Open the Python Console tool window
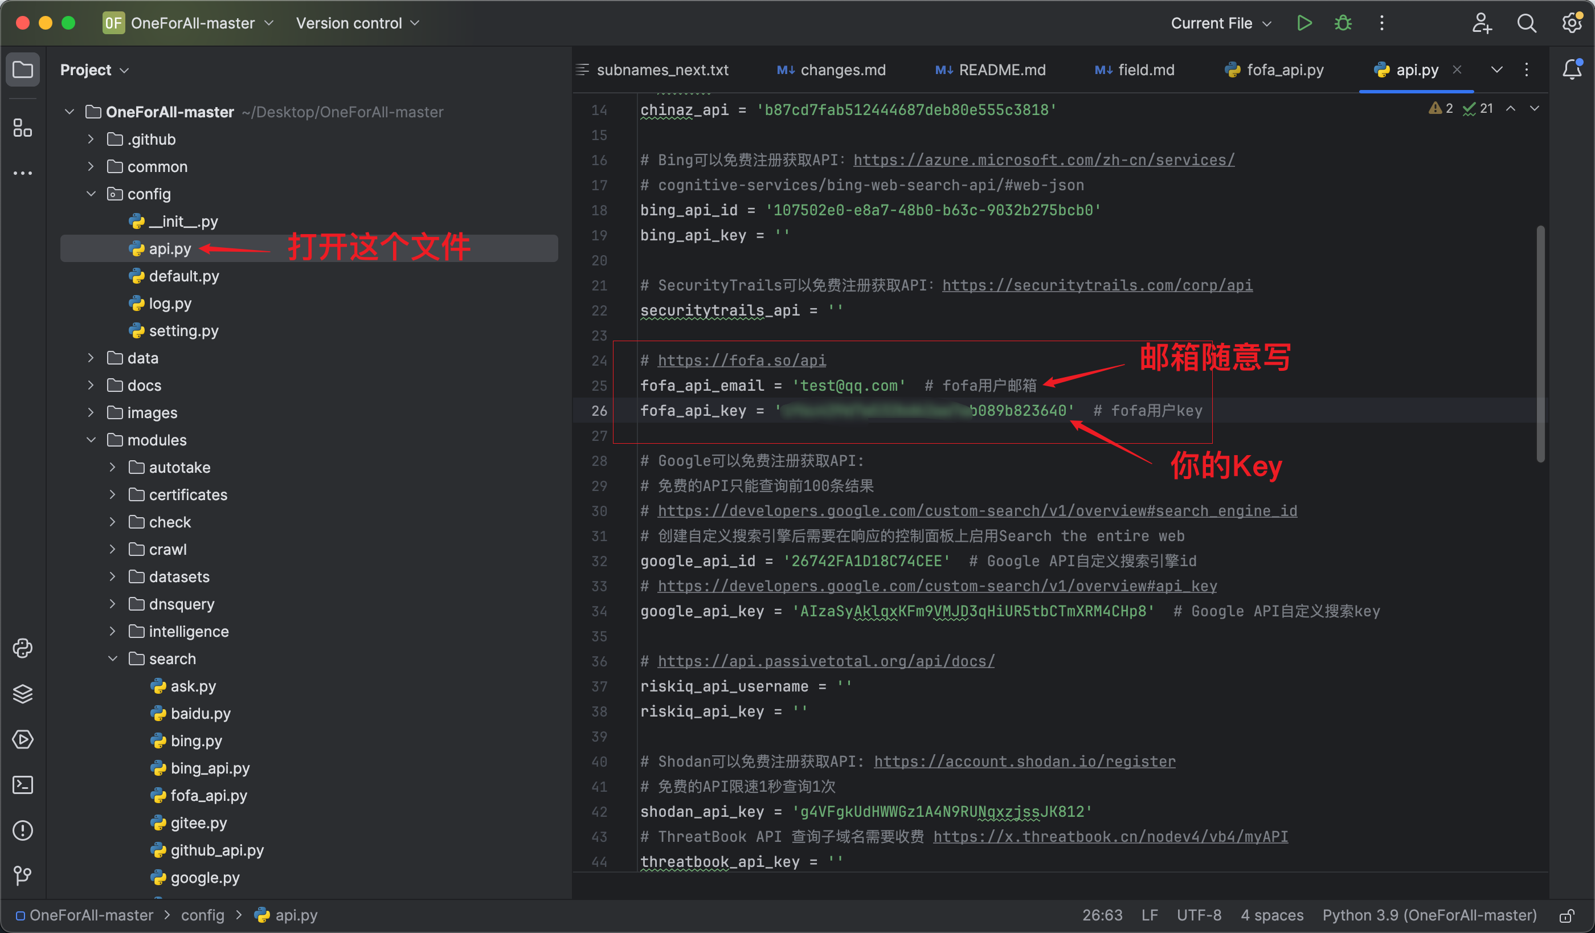The width and height of the screenshot is (1595, 933). (x=23, y=648)
